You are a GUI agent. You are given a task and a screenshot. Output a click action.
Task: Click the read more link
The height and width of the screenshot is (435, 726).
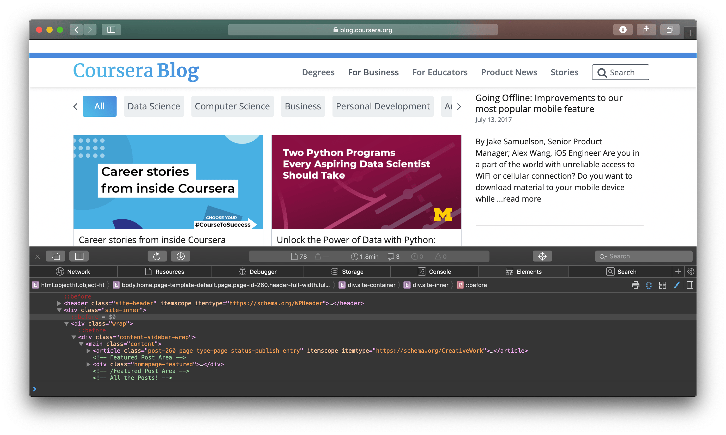tap(522, 199)
